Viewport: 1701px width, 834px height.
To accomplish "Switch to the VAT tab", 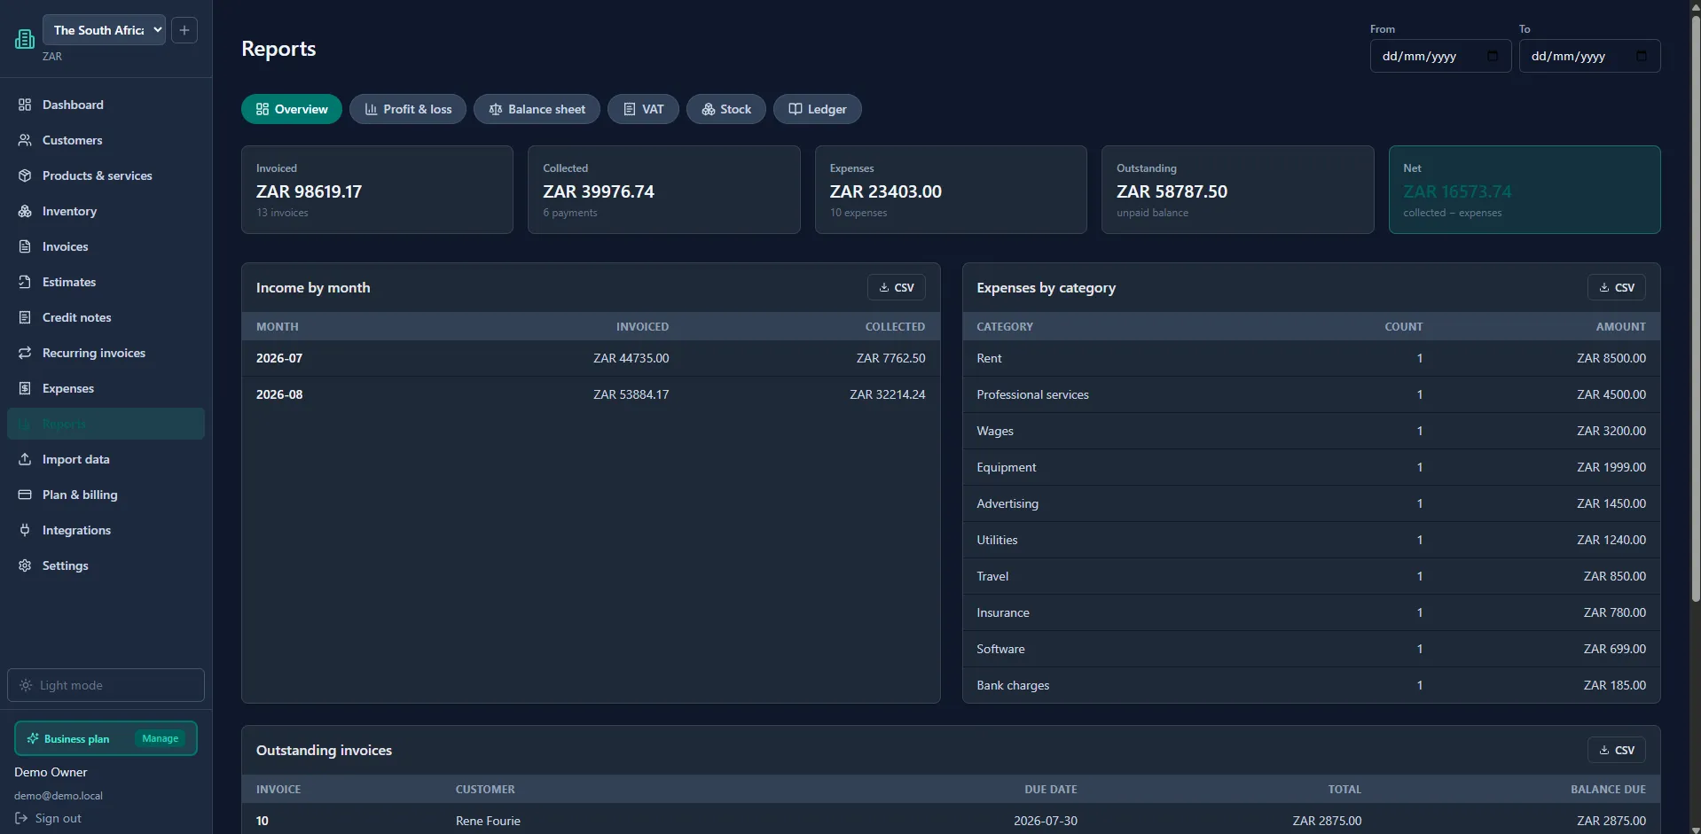I will point(643,109).
